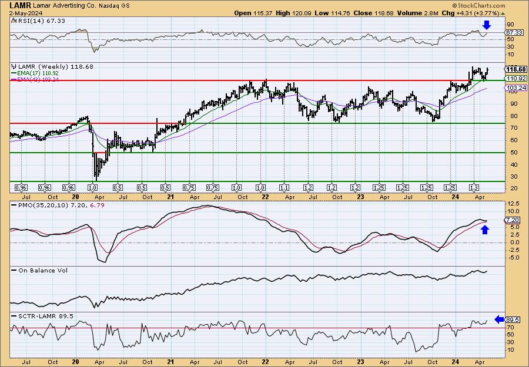Image resolution: width=529 pixels, height=367 pixels.
Task: Click the black legend dash beside PMO(35,20,10)
Action: tap(14, 205)
